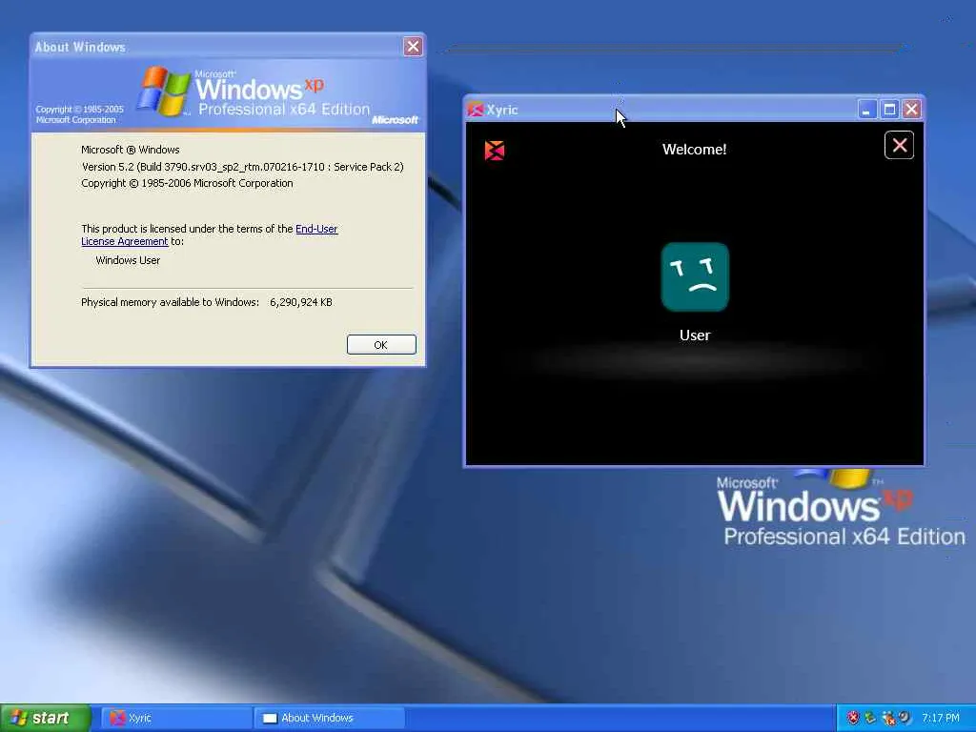
Task: Click OK in the About Windows dialog
Action: click(x=381, y=345)
